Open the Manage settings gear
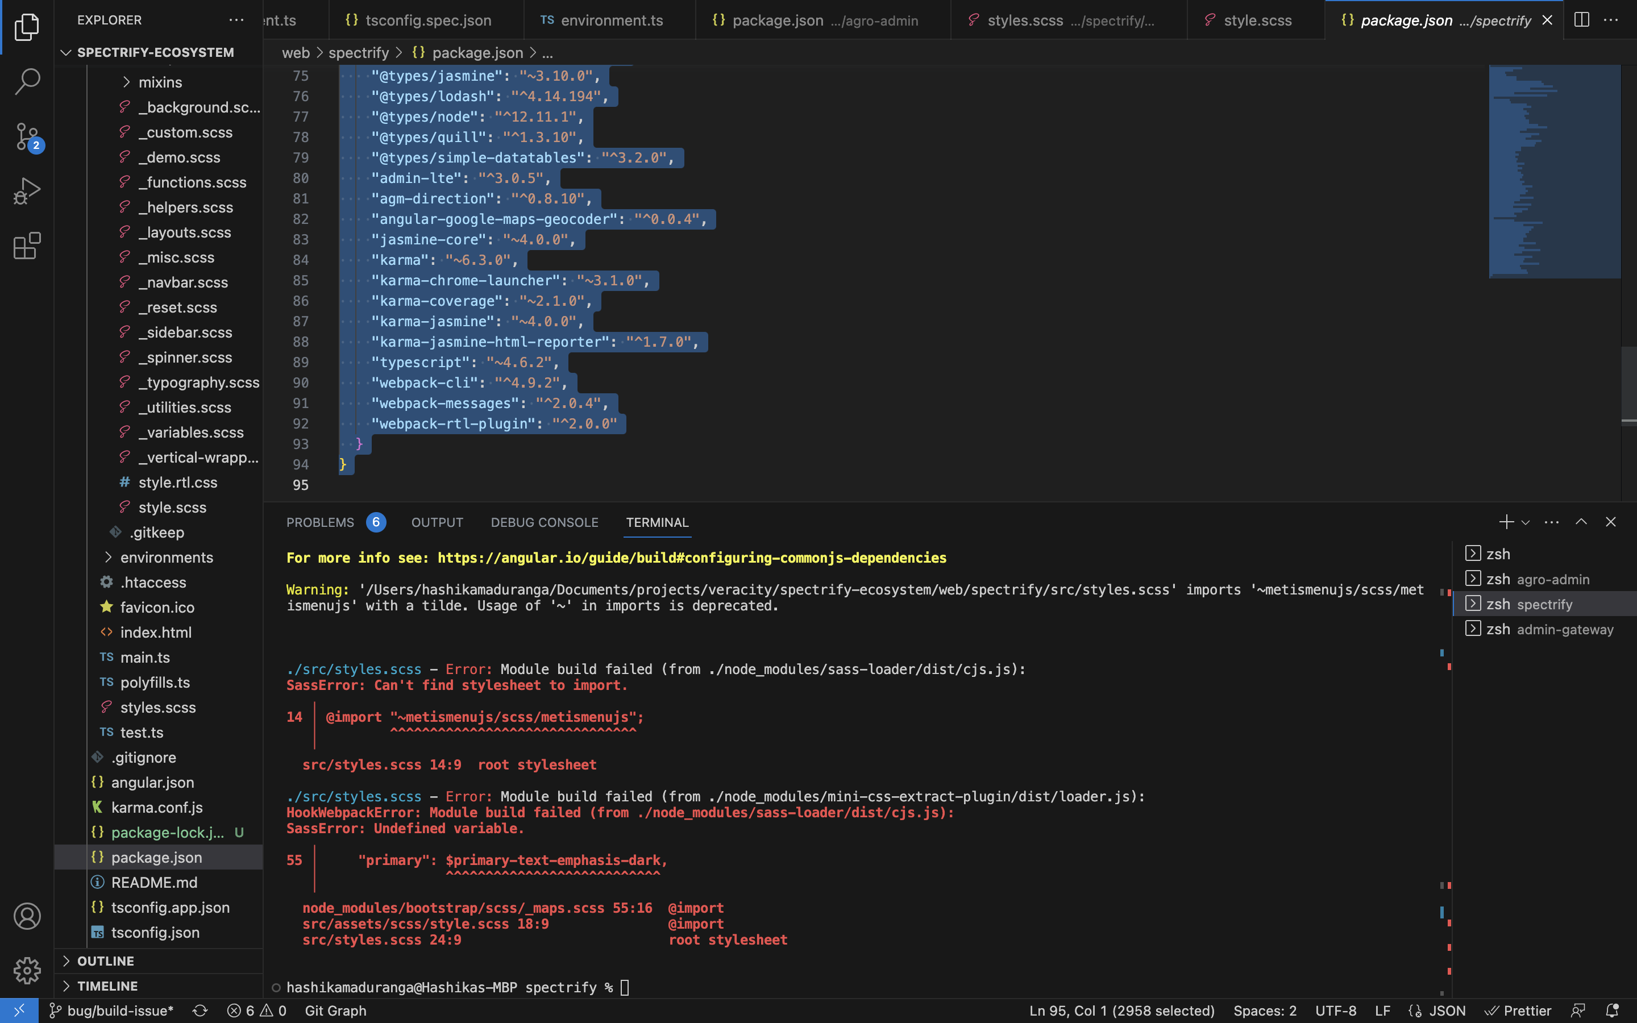 point(27,970)
